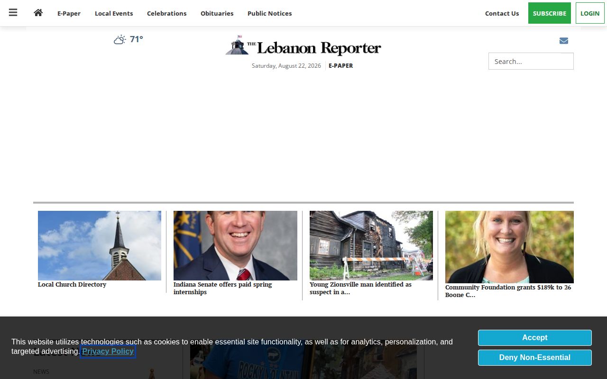Read Indiana Senate offers paid spring internships
This screenshot has height=379, width=607.
pyautogui.click(x=223, y=289)
